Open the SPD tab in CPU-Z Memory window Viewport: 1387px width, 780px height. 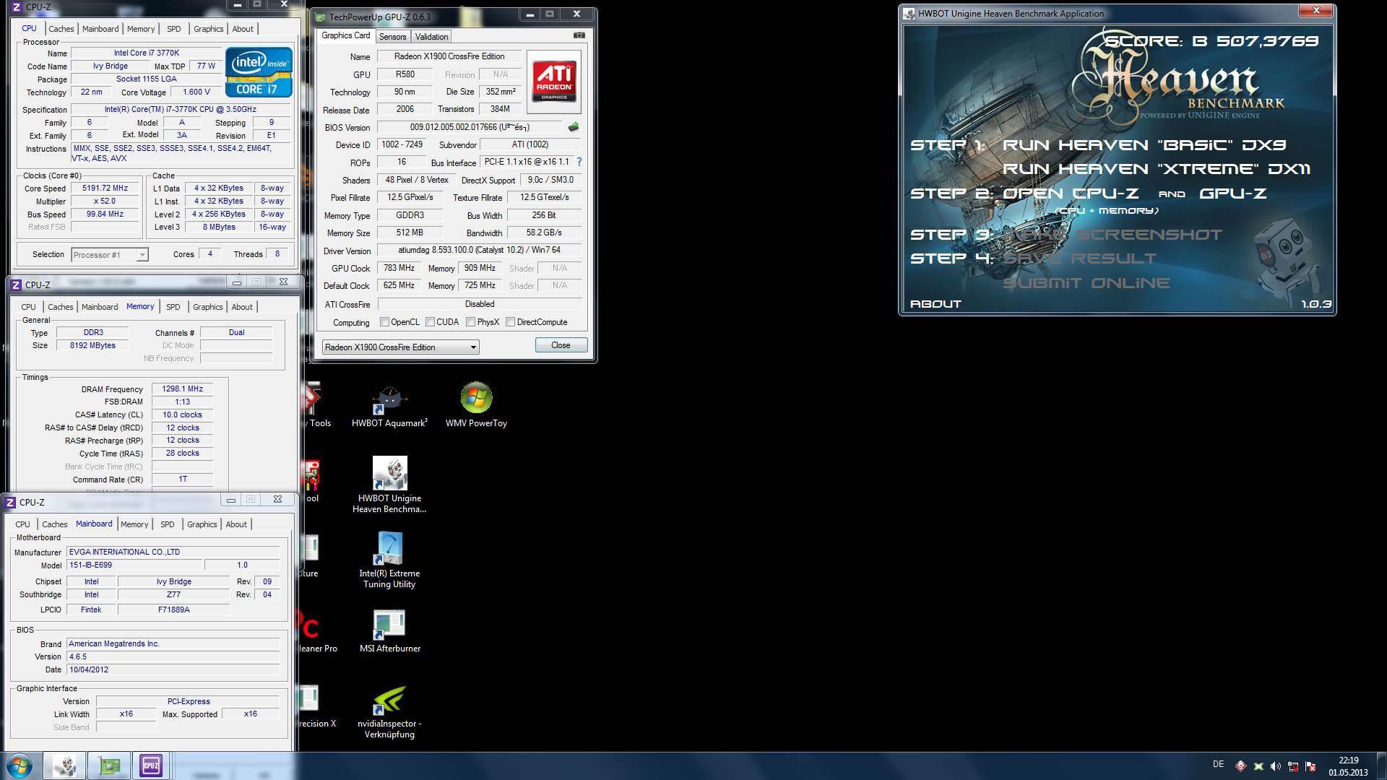tap(173, 307)
